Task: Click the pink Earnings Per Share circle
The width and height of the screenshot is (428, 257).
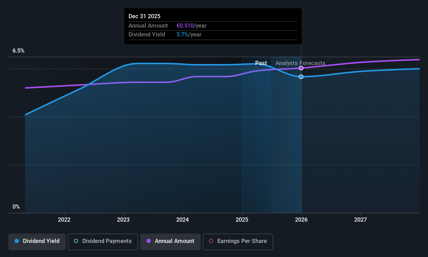Action: pyautogui.click(x=211, y=241)
